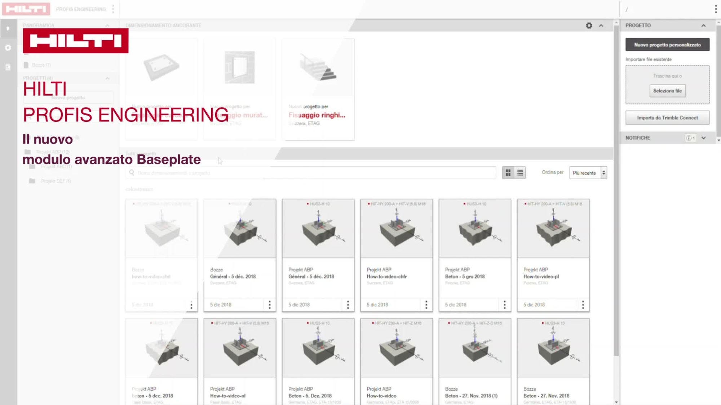
Task: Open the settings gear in Dimensionamento ancorante header
Action: [x=589, y=26]
